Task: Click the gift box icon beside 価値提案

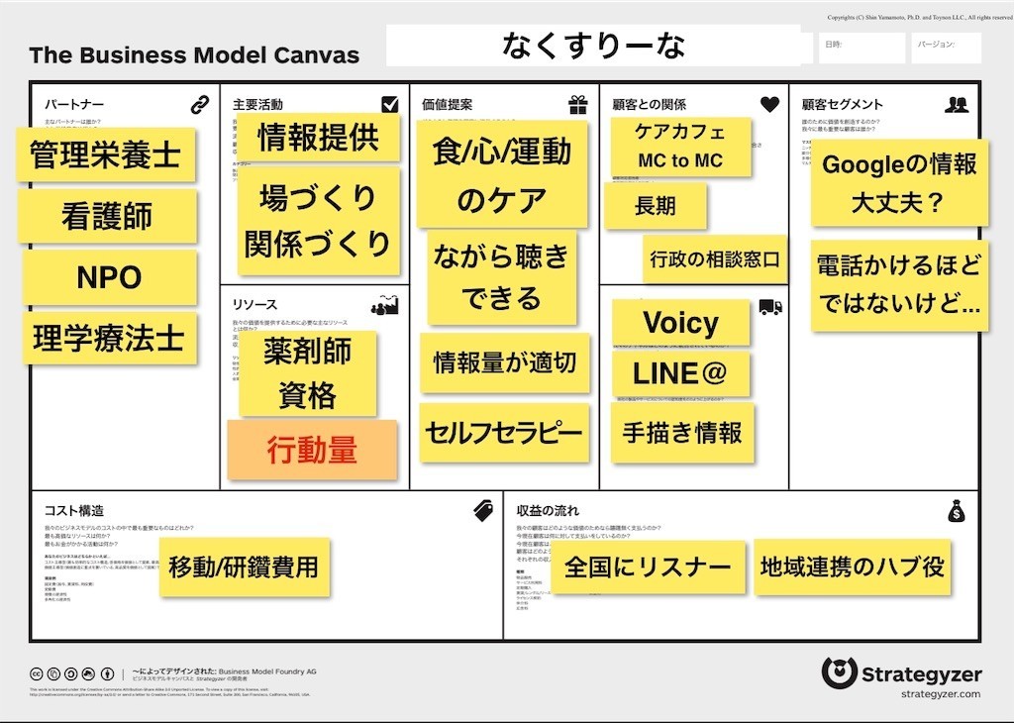Action: click(578, 104)
